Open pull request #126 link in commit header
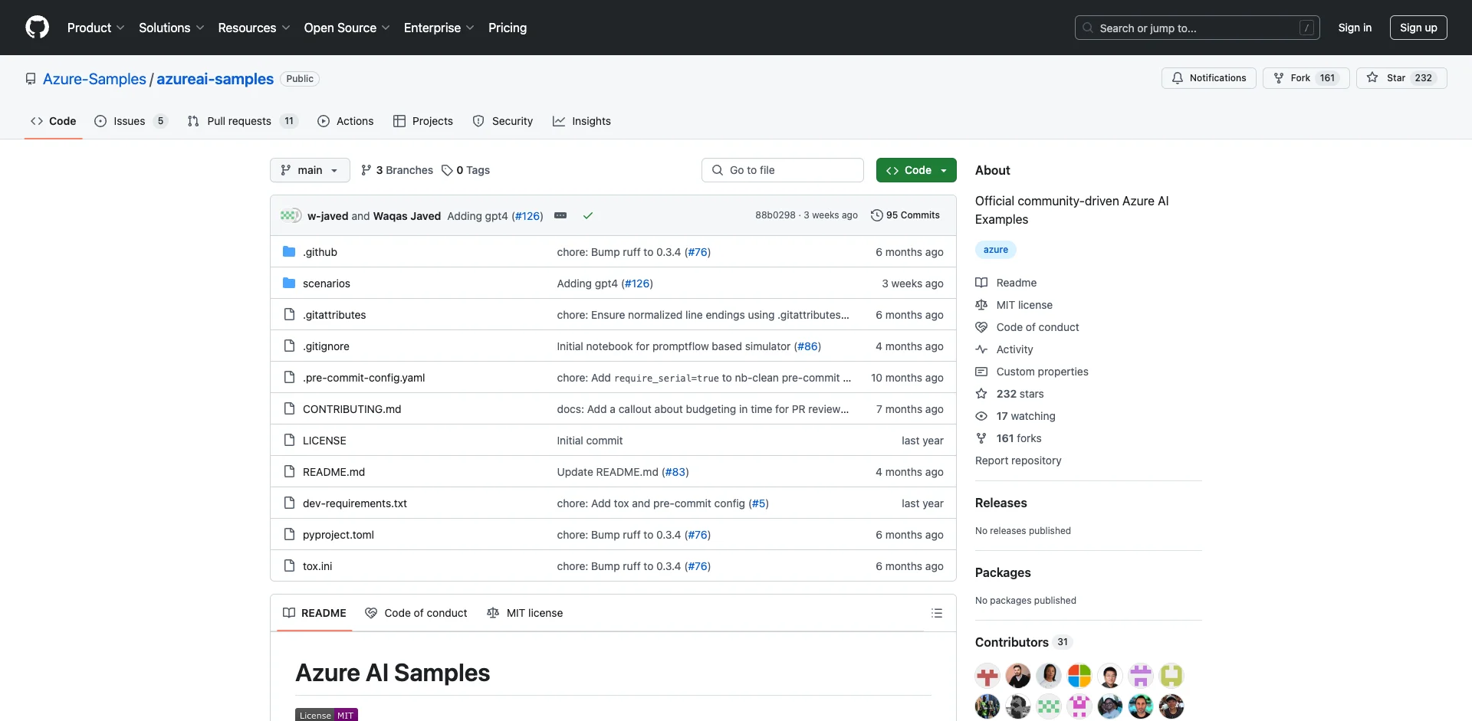This screenshot has height=721, width=1472. click(x=527, y=216)
